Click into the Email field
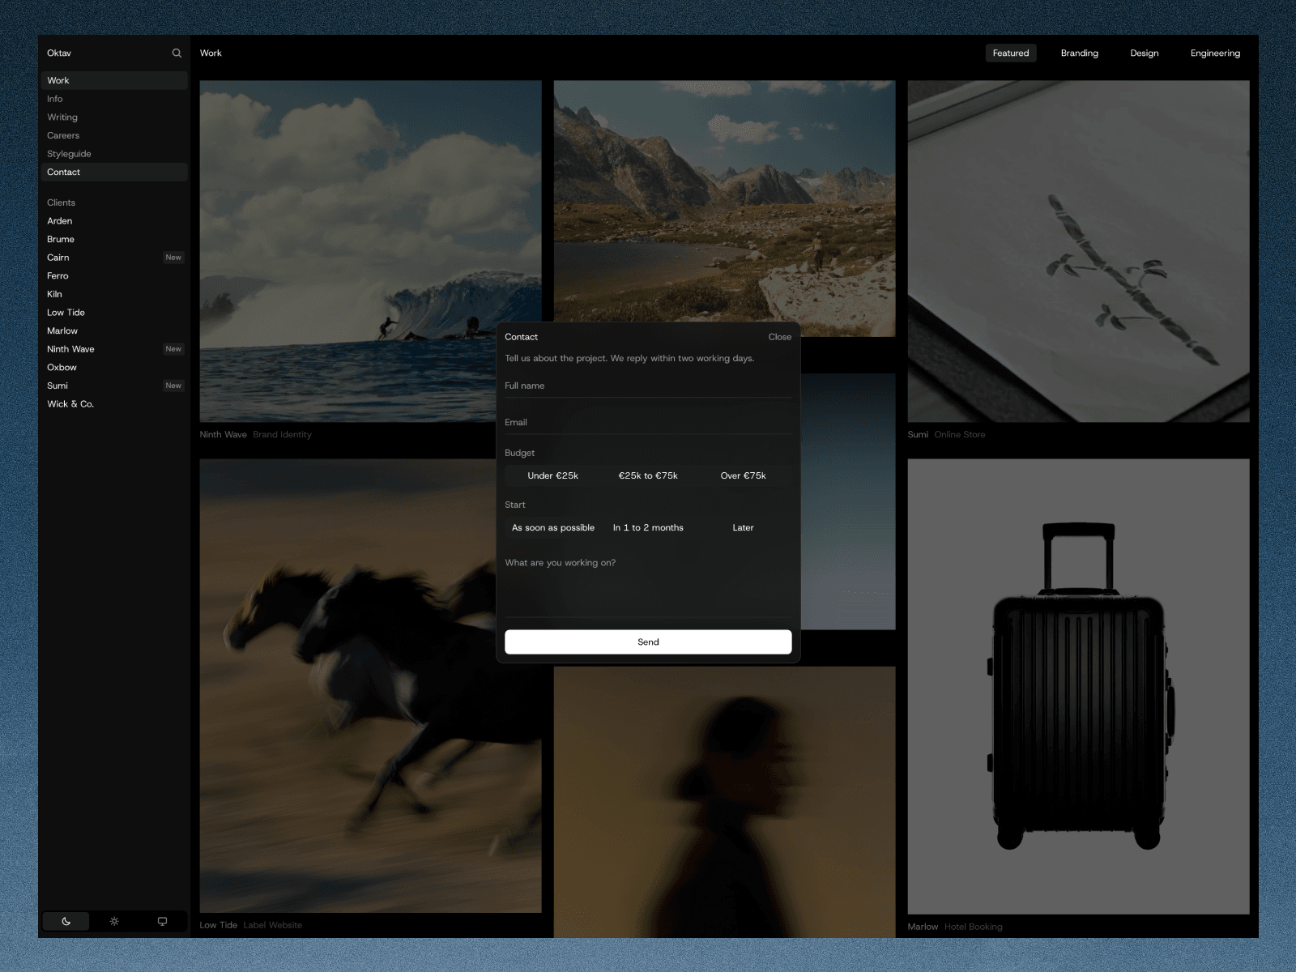This screenshot has height=972, width=1296. (648, 422)
